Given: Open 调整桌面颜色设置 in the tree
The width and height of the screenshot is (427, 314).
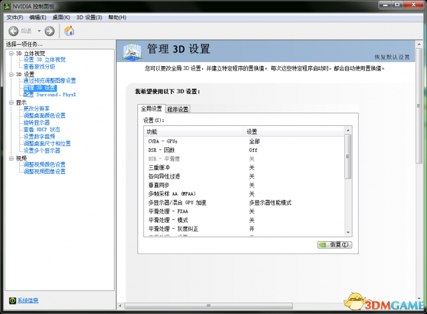Looking at the screenshot, I should point(44,115).
